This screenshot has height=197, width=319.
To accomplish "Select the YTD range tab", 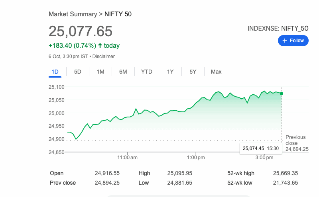I will (x=147, y=72).
